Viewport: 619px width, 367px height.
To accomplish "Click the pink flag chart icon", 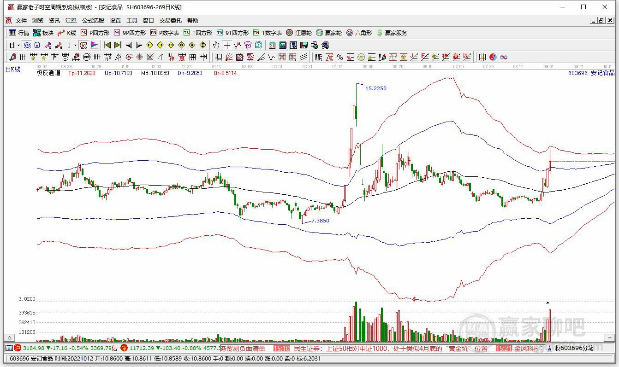I will 94,45.
